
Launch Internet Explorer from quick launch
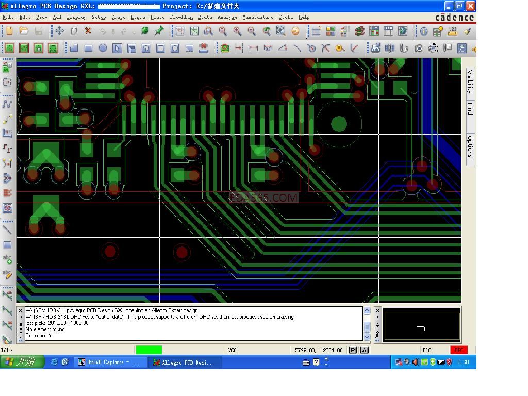click(54, 362)
